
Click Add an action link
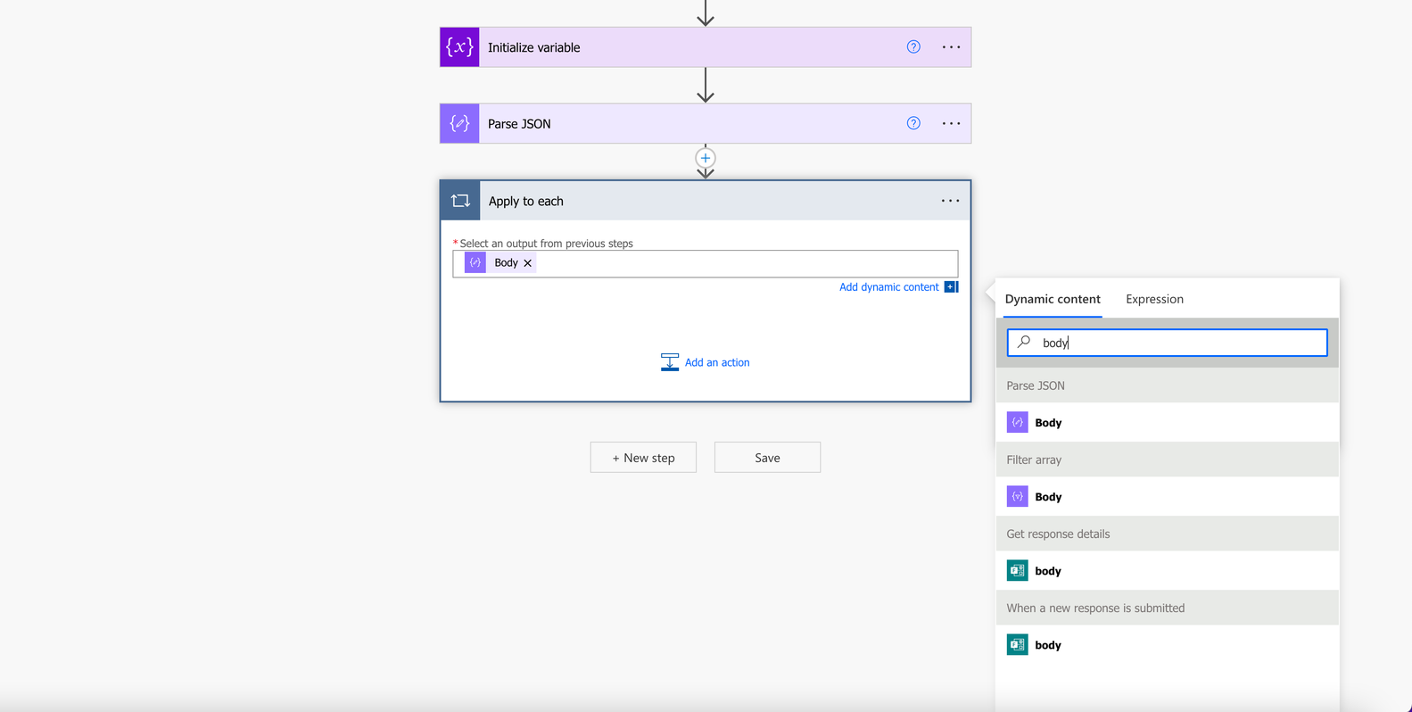click(x=706, y=362)
